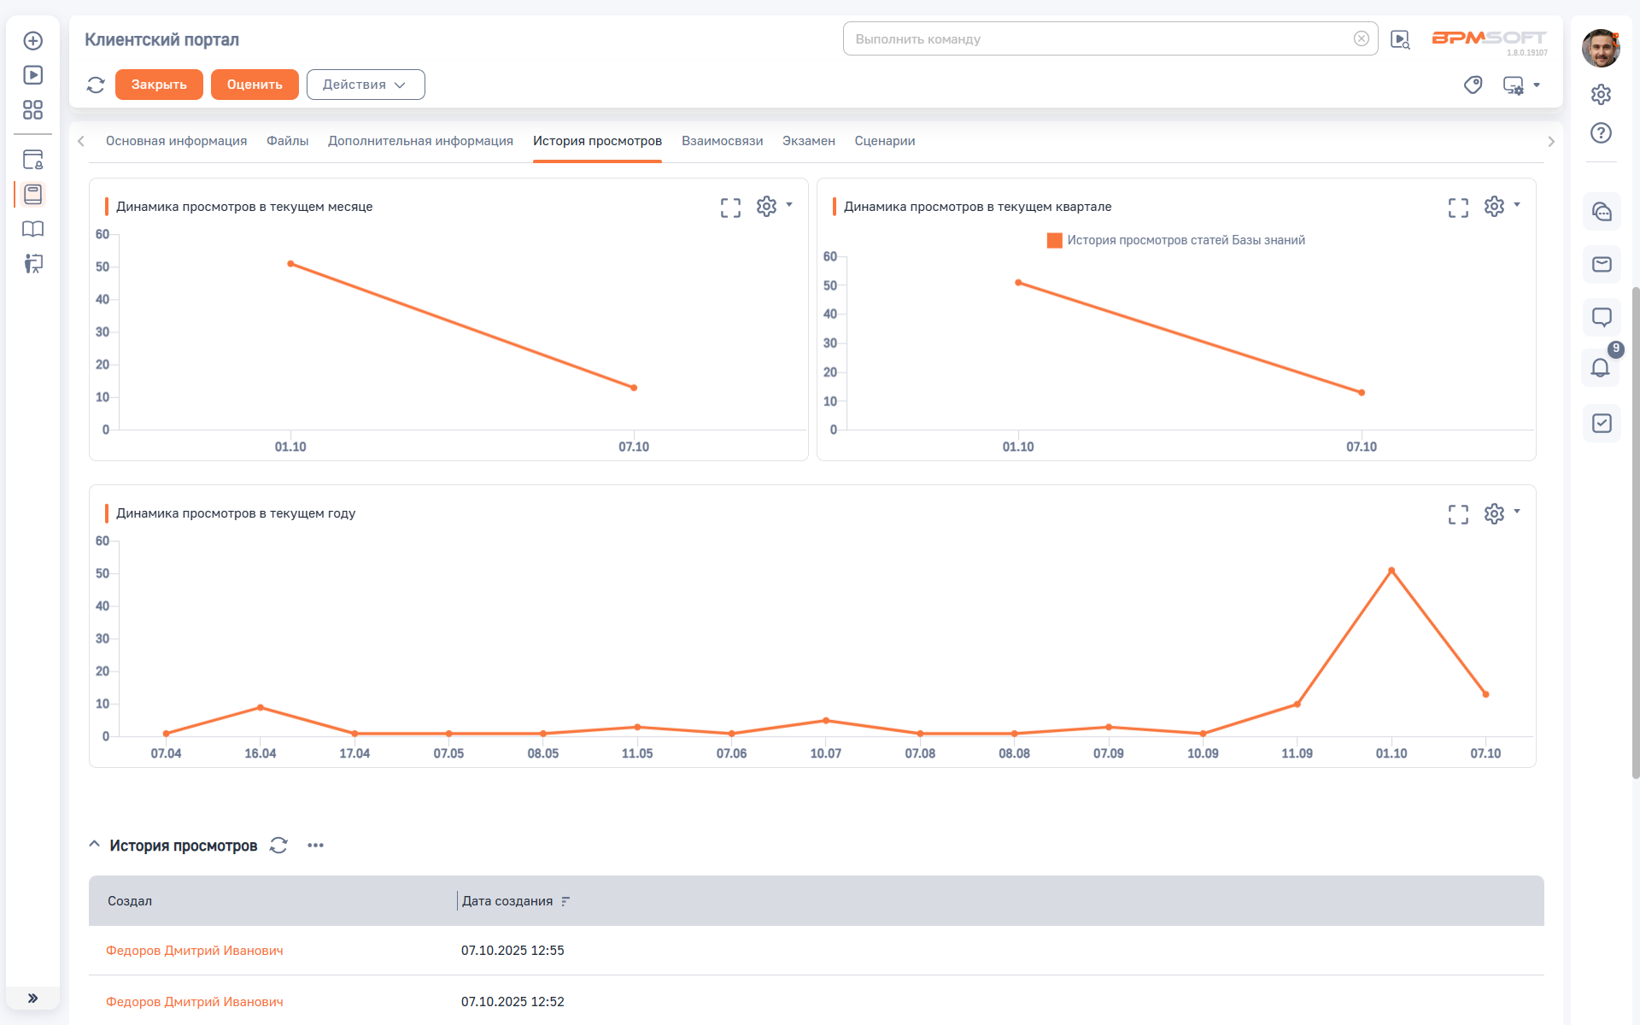Collapse the История просмотров section

[x=95, y=845]
